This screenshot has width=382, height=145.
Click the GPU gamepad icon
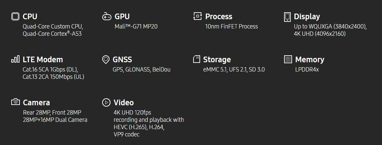coord(107,16)
